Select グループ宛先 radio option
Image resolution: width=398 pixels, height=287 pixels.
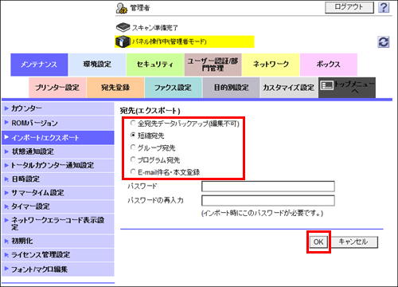click(x=133, y=147)
